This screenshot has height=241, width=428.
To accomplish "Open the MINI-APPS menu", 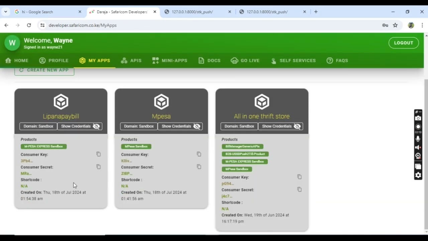I will [170, 61].
